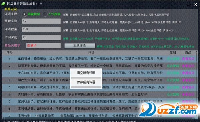Select review row number 6
The height and width of the screenshot is (122, 200).
tap(99, 94)
